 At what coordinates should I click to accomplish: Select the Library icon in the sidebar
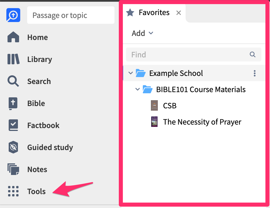(x=13, y=59)
